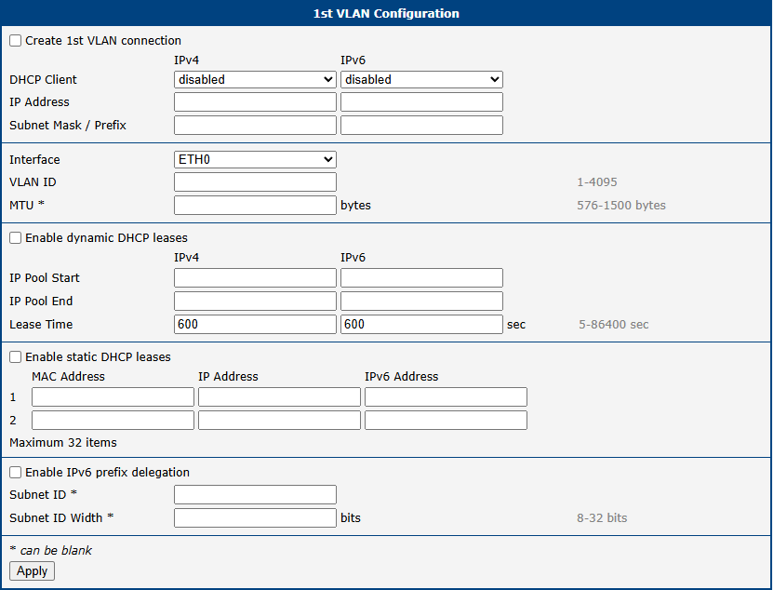
Task: Click the 'DHCP Client' label
Action: 44,79
